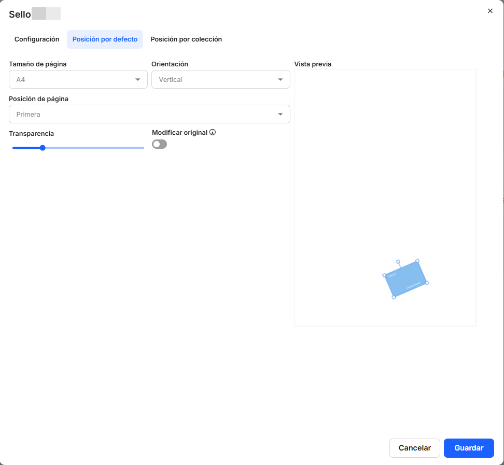The width and height of the screenshot is (504, 465).
Task: Click the stamp's topmost corner resize handle
Action: (417, 261)
